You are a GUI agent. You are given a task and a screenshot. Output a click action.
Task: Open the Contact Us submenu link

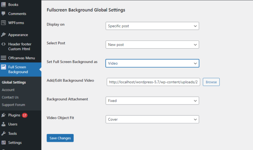click(x=10, y=97)
